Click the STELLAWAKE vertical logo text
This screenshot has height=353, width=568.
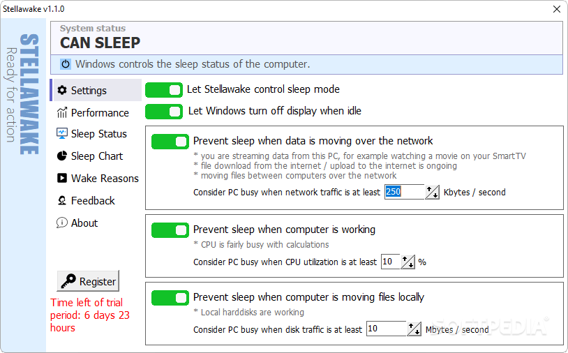[29, 94]
